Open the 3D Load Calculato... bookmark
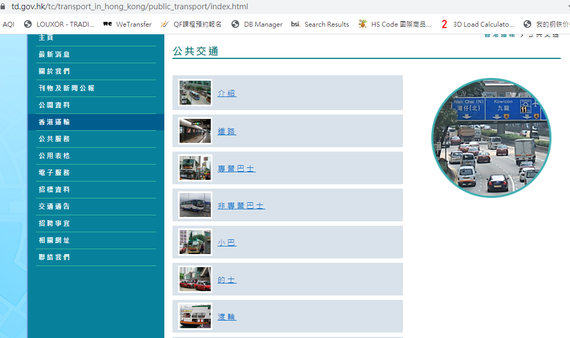 point(484,25)
